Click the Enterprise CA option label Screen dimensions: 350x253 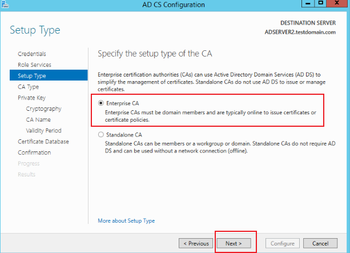pos(123,103)
